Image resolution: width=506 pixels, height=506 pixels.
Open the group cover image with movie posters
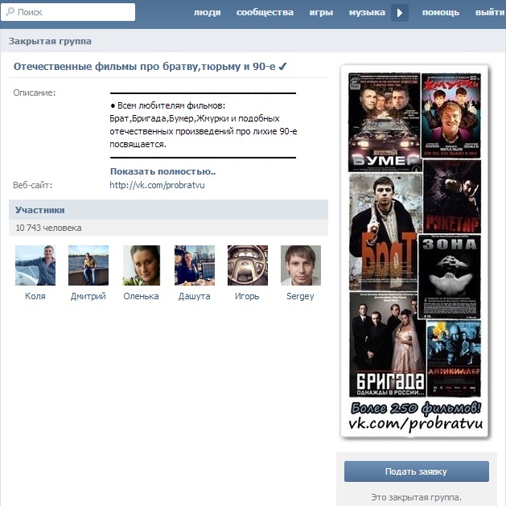click(415, 252)
